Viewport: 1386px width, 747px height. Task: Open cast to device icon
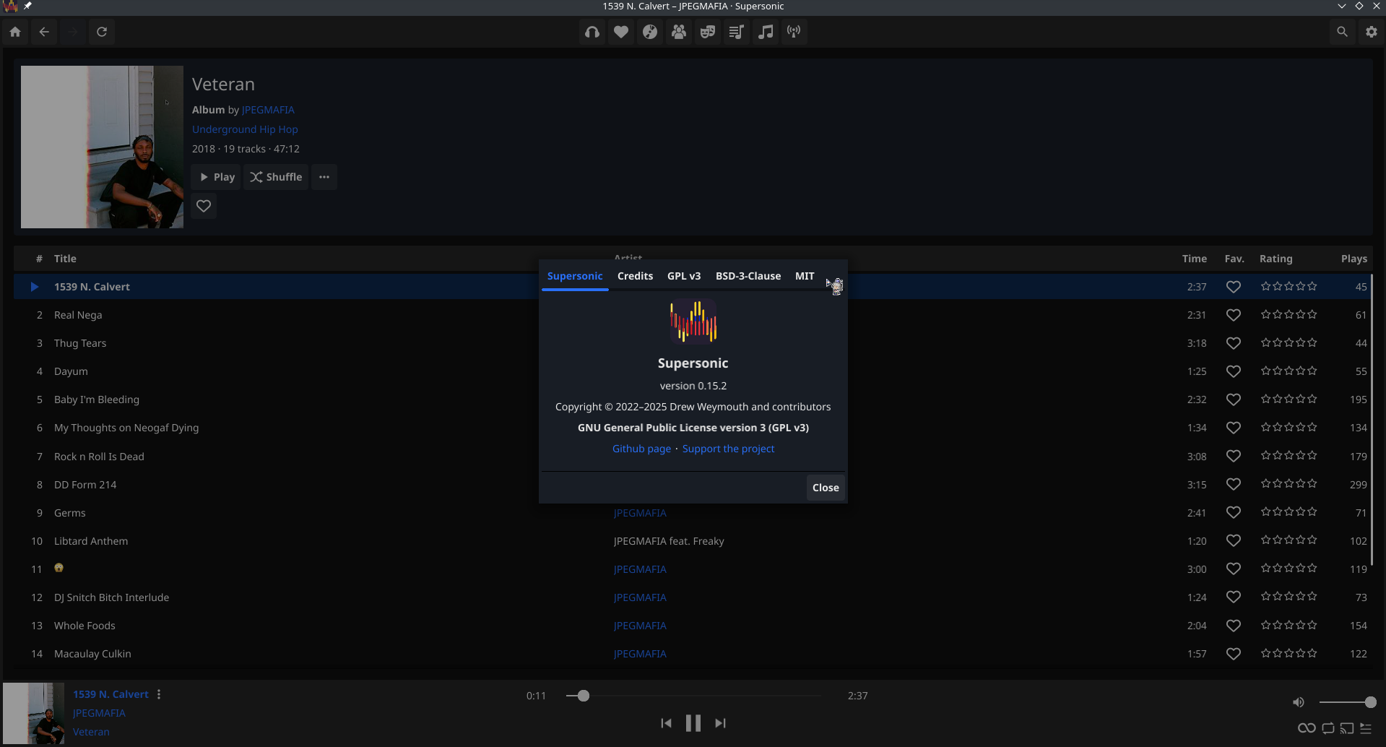tap(1347, 728)
